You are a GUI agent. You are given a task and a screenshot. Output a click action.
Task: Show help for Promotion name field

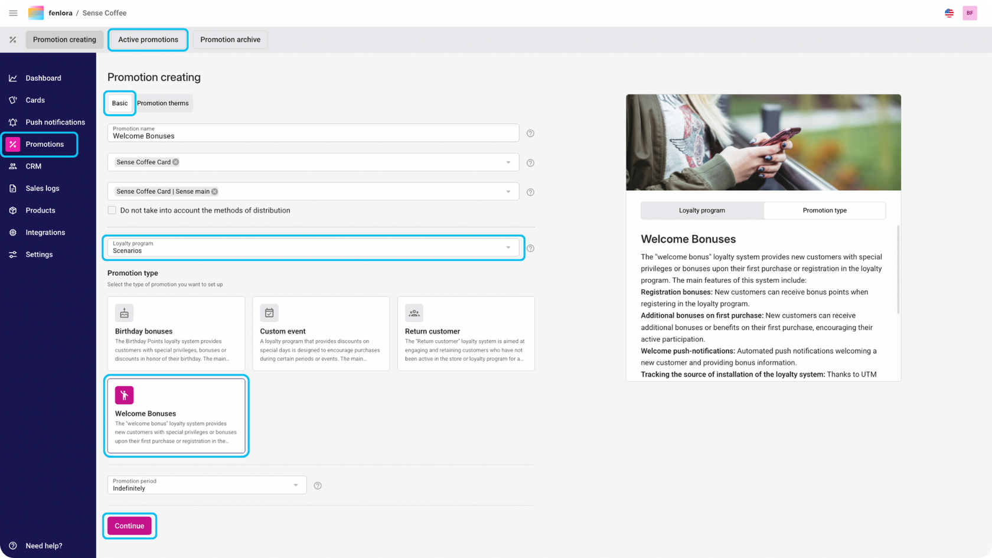(x=530, y=133)
